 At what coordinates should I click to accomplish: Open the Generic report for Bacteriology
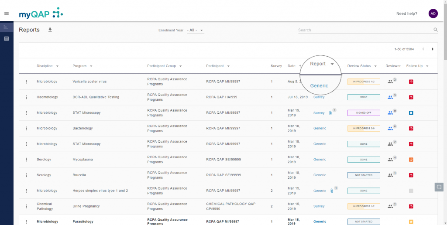320,128
